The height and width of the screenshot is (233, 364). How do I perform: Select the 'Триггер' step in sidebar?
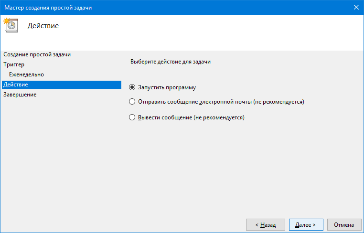(x=14, y=64)
